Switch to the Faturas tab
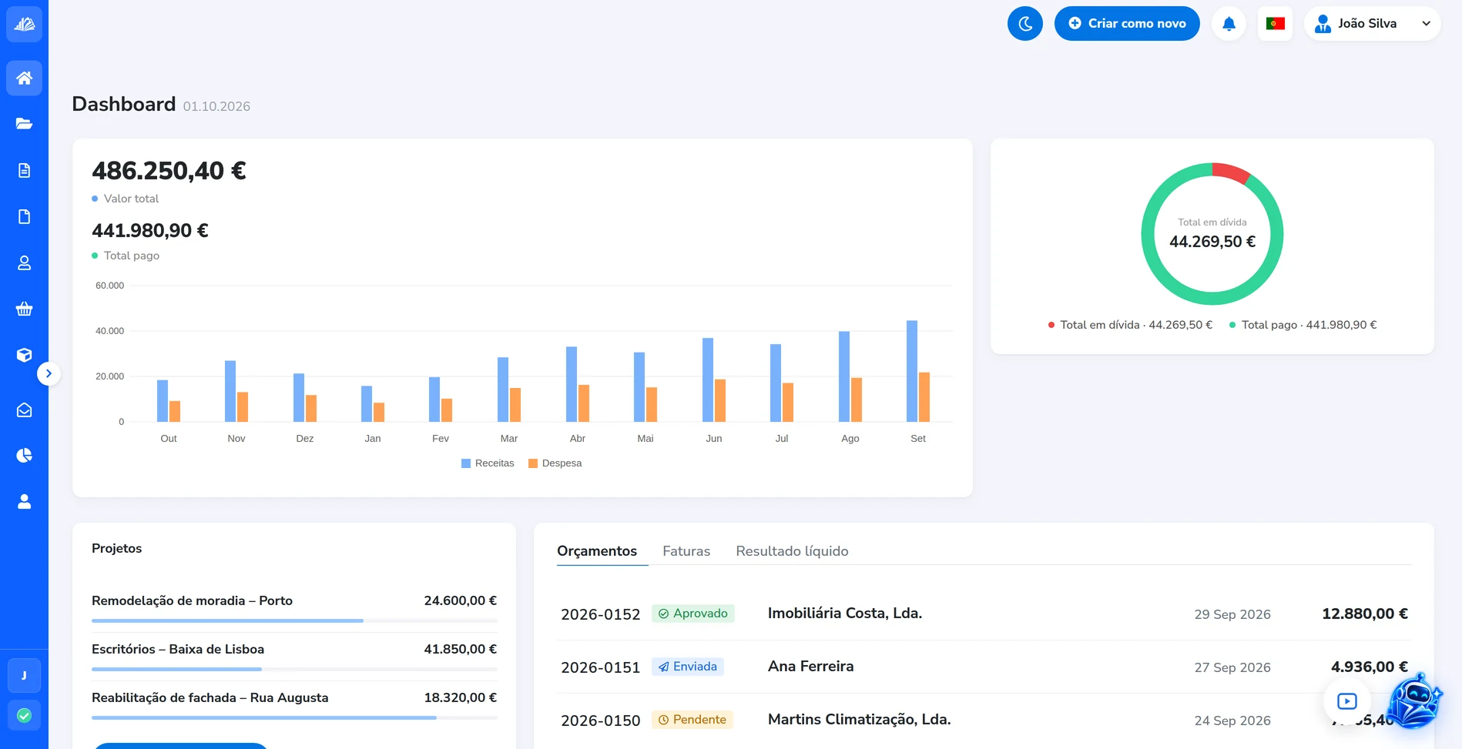Screen dimensions: 1462x749 click(686, 551)
